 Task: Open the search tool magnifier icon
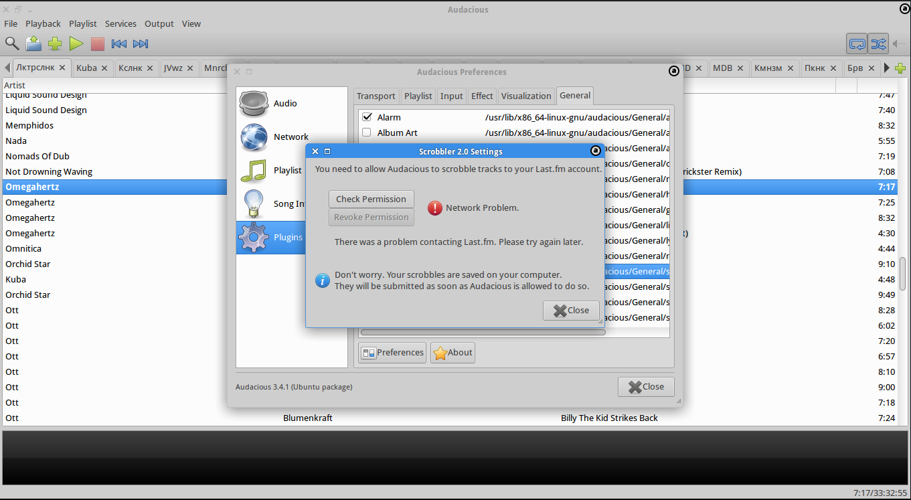coord(12,44)
